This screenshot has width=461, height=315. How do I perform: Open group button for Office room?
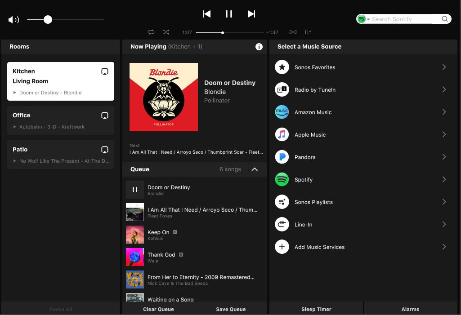tap(105, 115)
